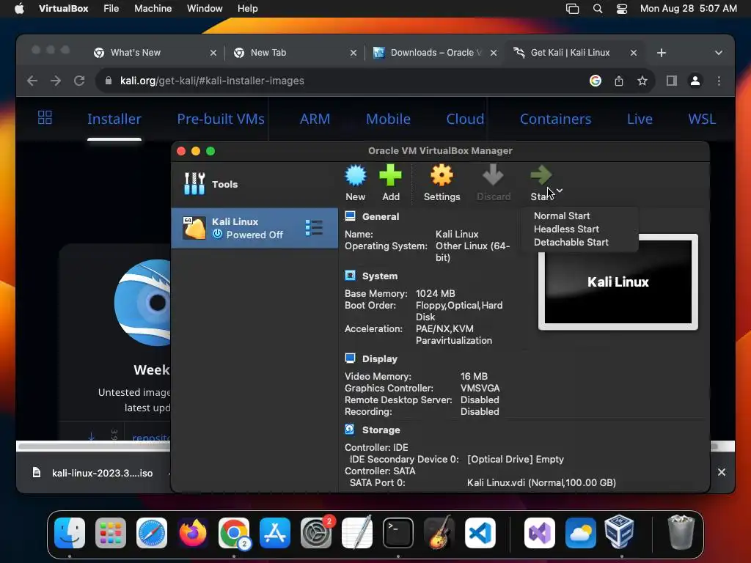Open Chrome profile avatar
The image size is (751, 563).
(x=695, y=81)
